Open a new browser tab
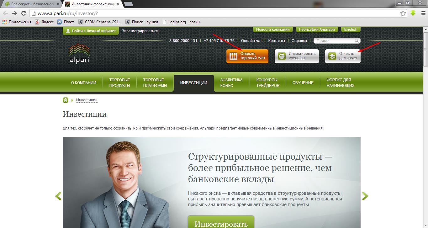 [128, 4]
